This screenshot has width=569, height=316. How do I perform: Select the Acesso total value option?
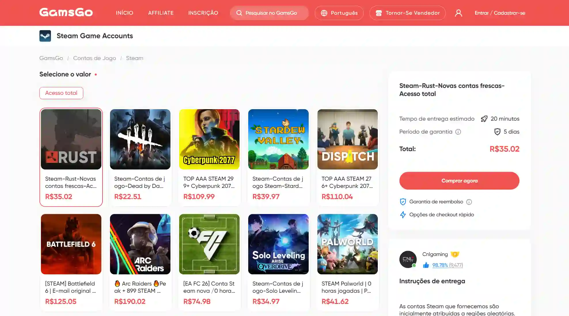(x=61, y=93)
